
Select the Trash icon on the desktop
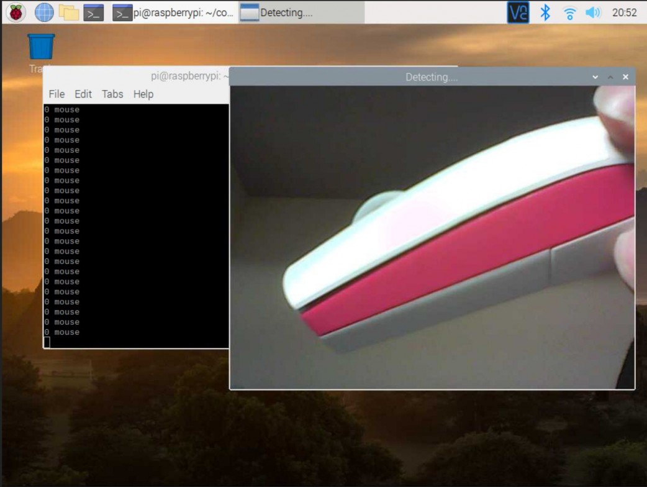click(41, 48)
